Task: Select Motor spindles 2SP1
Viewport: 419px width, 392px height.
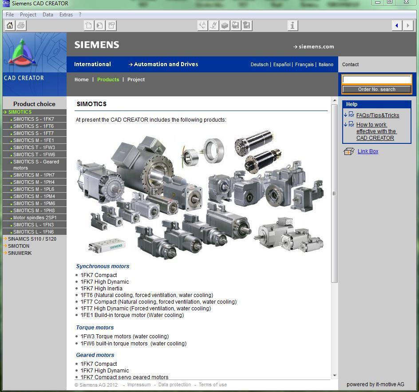Action: coord(35,218)
